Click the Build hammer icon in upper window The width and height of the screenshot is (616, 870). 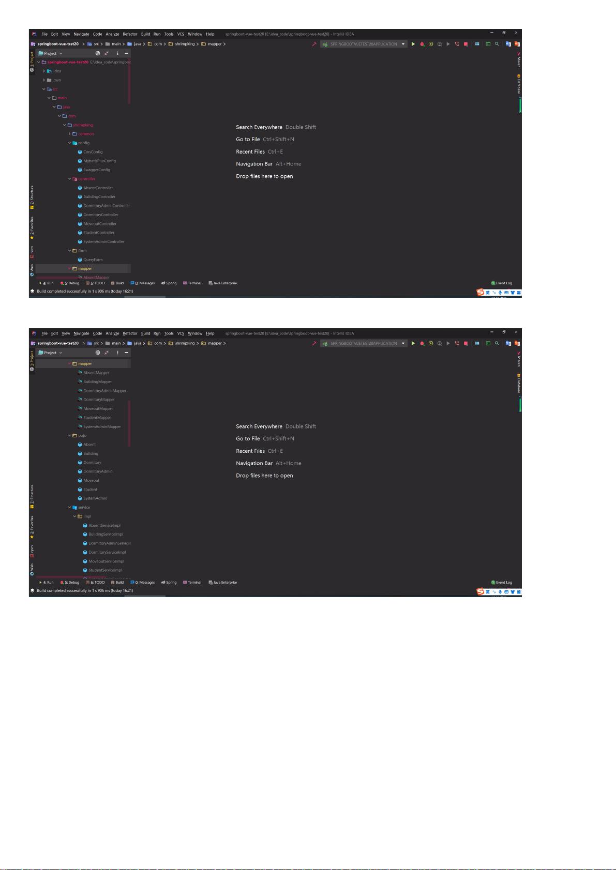point(314,44)
